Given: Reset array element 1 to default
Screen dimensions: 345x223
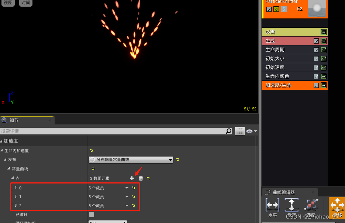Looking at the screenshot, I should pyautogui.click(x=134, y=196).
